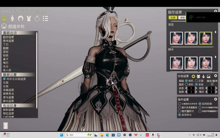Select the first sample face thumbnail
Viewport: 220px width, 138px height.
pyautogui.click(x=176, y=63)
